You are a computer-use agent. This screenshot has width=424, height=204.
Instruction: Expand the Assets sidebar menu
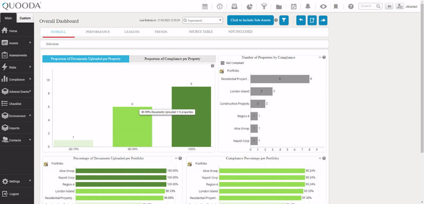tap(17, 43)
